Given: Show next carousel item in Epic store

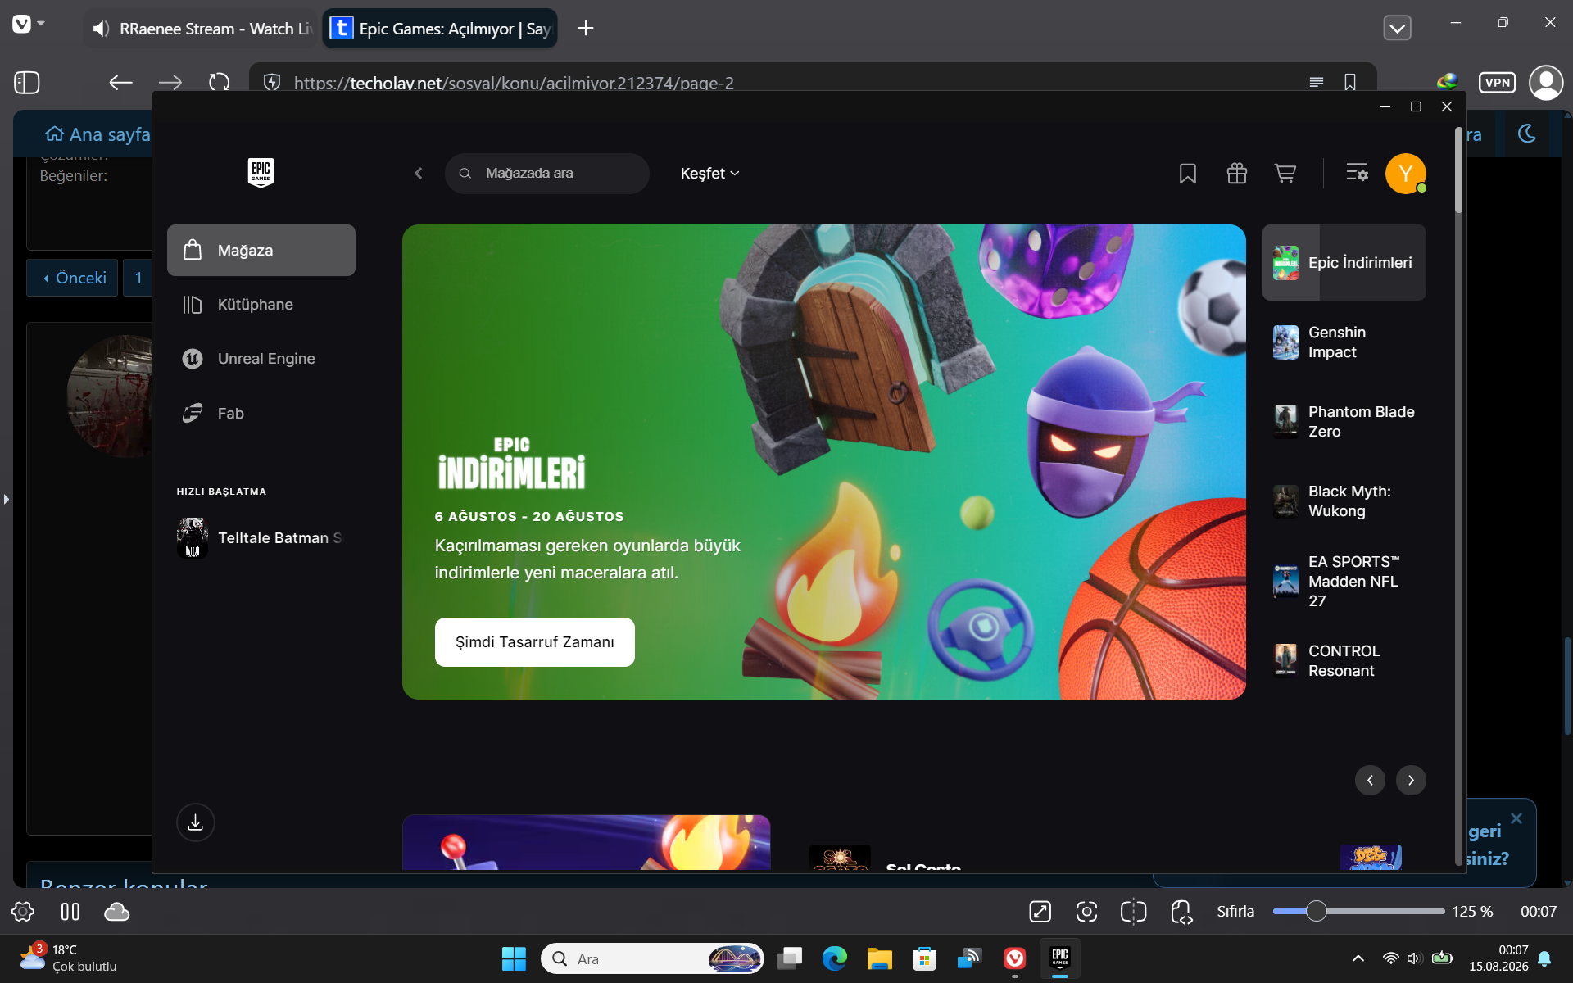Looking at the screenshot, I should click(1411, 780).
